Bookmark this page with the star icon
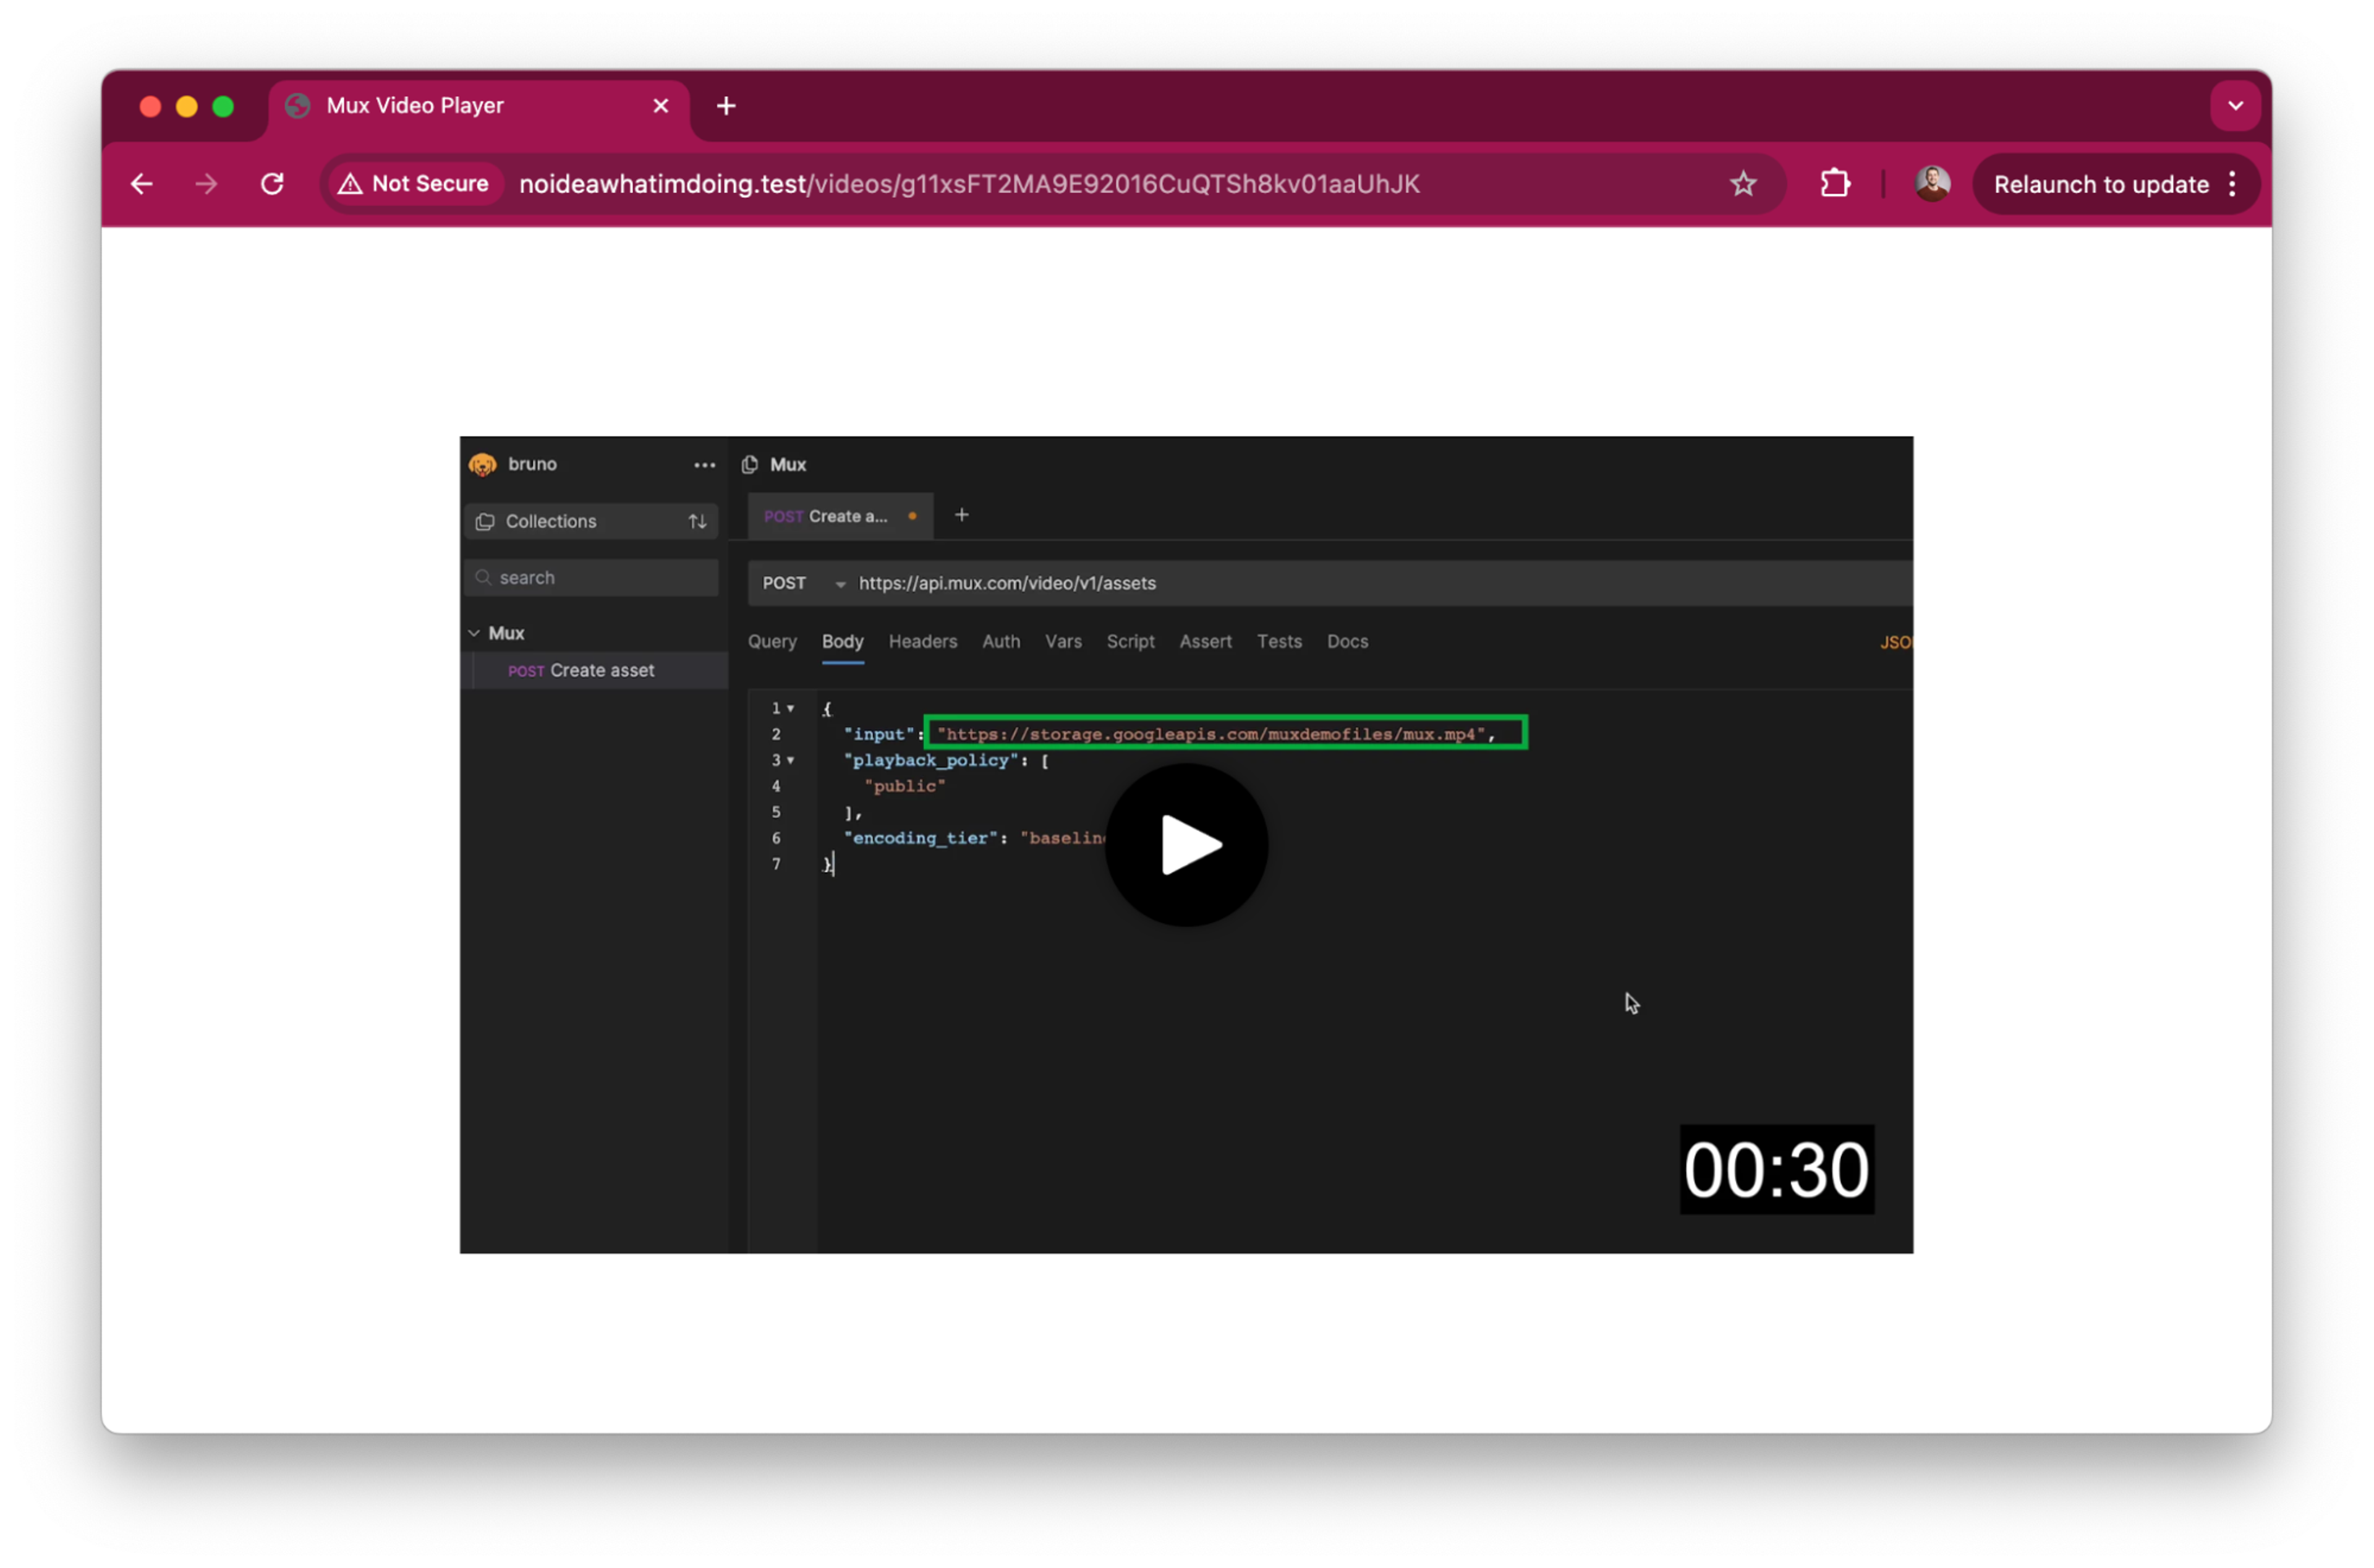 [1743, 184]
